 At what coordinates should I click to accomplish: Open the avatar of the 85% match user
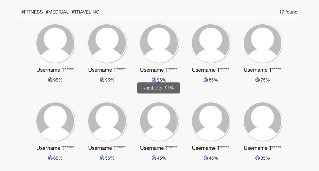click(x=211, y=43)
